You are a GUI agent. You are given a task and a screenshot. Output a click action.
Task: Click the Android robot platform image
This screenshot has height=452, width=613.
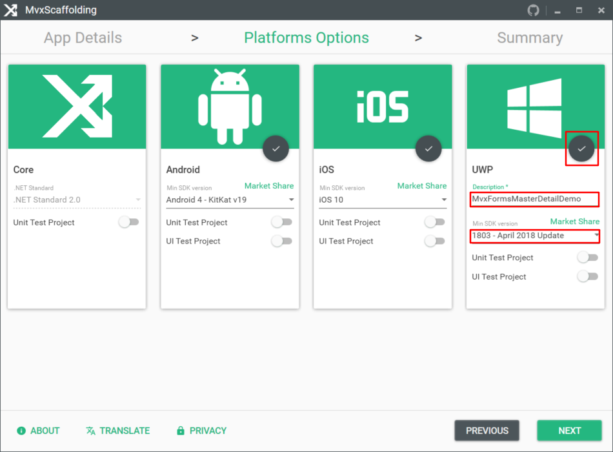[x=230, y=107]
